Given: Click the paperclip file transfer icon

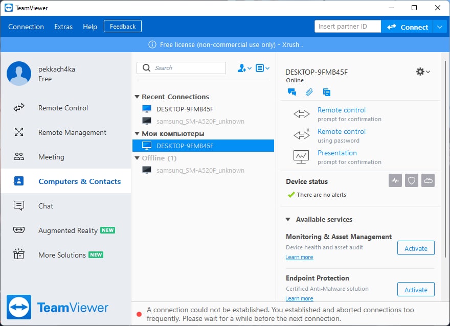Looking at the screenshot, I should 309,92.
